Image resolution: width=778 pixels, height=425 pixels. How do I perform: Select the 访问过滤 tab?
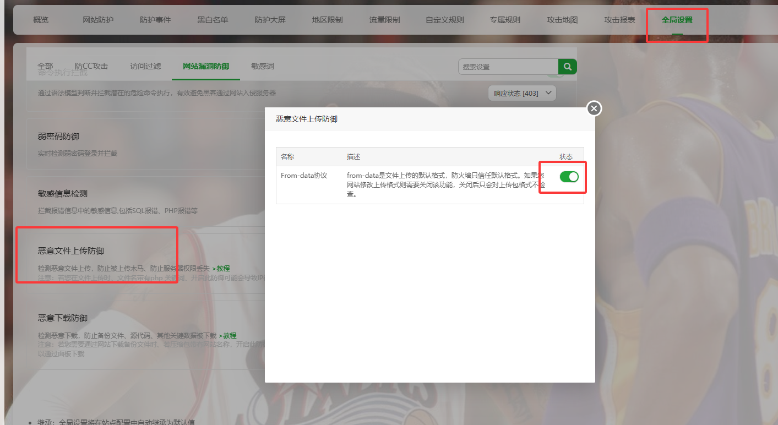[145, 66]
